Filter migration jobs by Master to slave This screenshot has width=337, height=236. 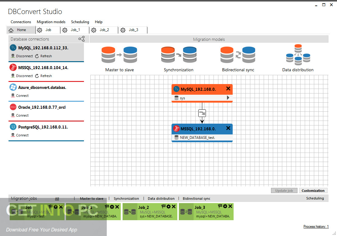92,199
